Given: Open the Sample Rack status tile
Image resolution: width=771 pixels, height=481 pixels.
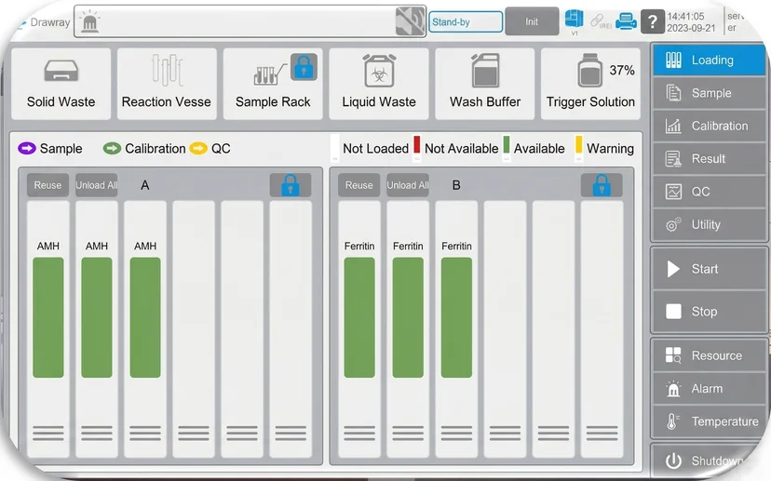Looking at the screenshot, I should click(273, 84).
